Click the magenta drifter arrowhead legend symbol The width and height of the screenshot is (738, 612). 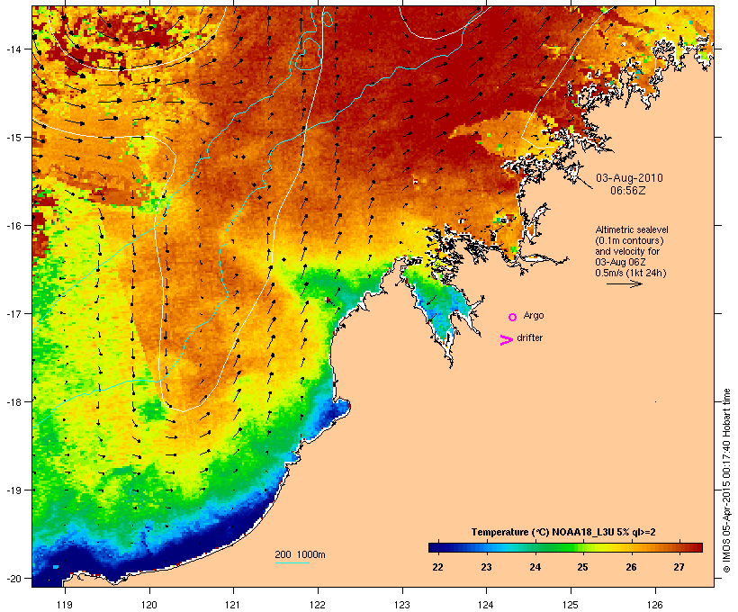506,340
